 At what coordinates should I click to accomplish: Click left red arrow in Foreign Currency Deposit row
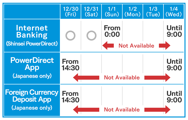[87, 109]
